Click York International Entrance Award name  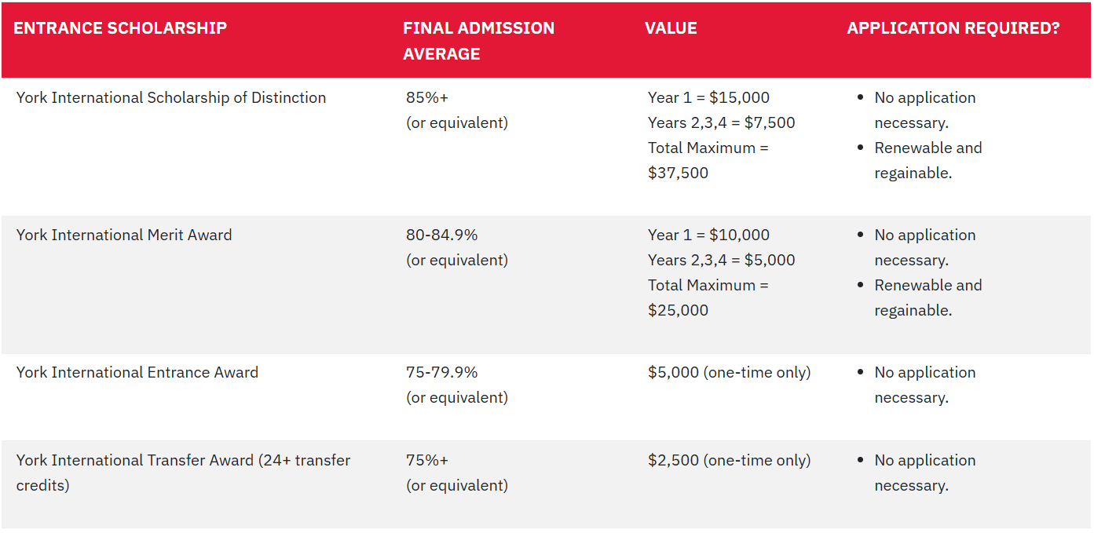pos(137,373)
